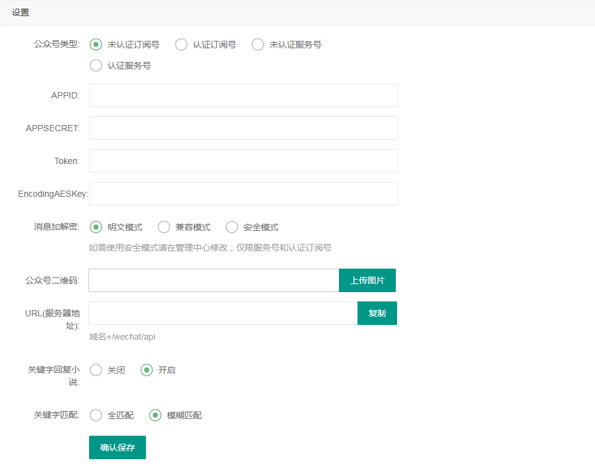The image size is (595, 471).
Task: Click 确认保存 to save settings
Action: click(x=118, y=447)
